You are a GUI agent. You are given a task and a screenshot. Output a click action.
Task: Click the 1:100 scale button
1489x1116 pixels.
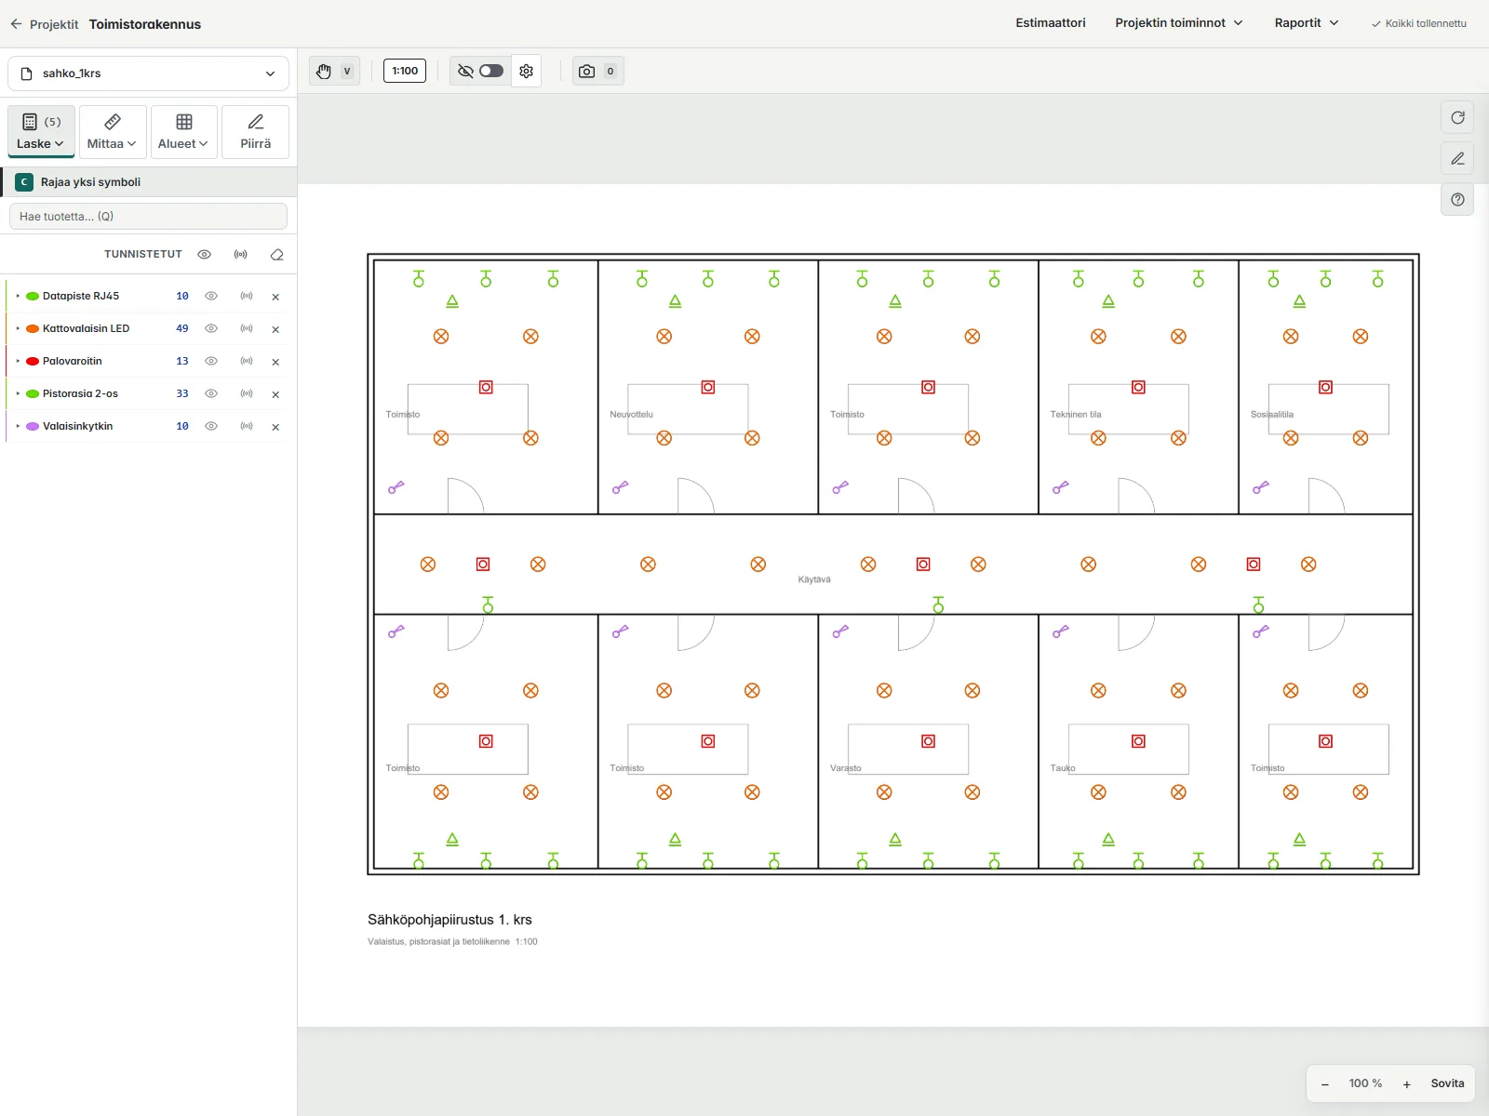[405, 71]
